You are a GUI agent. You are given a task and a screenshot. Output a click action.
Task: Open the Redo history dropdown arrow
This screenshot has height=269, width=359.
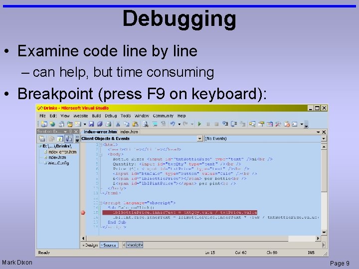[192, 124]
